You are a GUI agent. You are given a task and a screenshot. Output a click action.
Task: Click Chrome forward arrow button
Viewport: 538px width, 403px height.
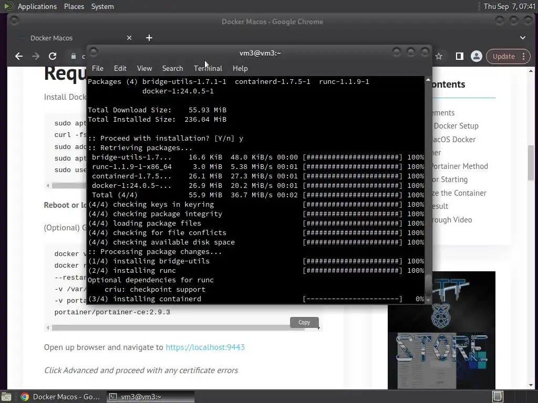tap(36, 56)
